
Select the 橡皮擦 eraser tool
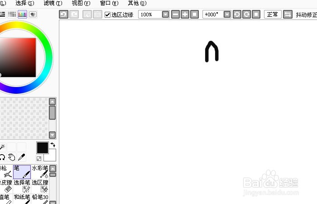point(6,186)
